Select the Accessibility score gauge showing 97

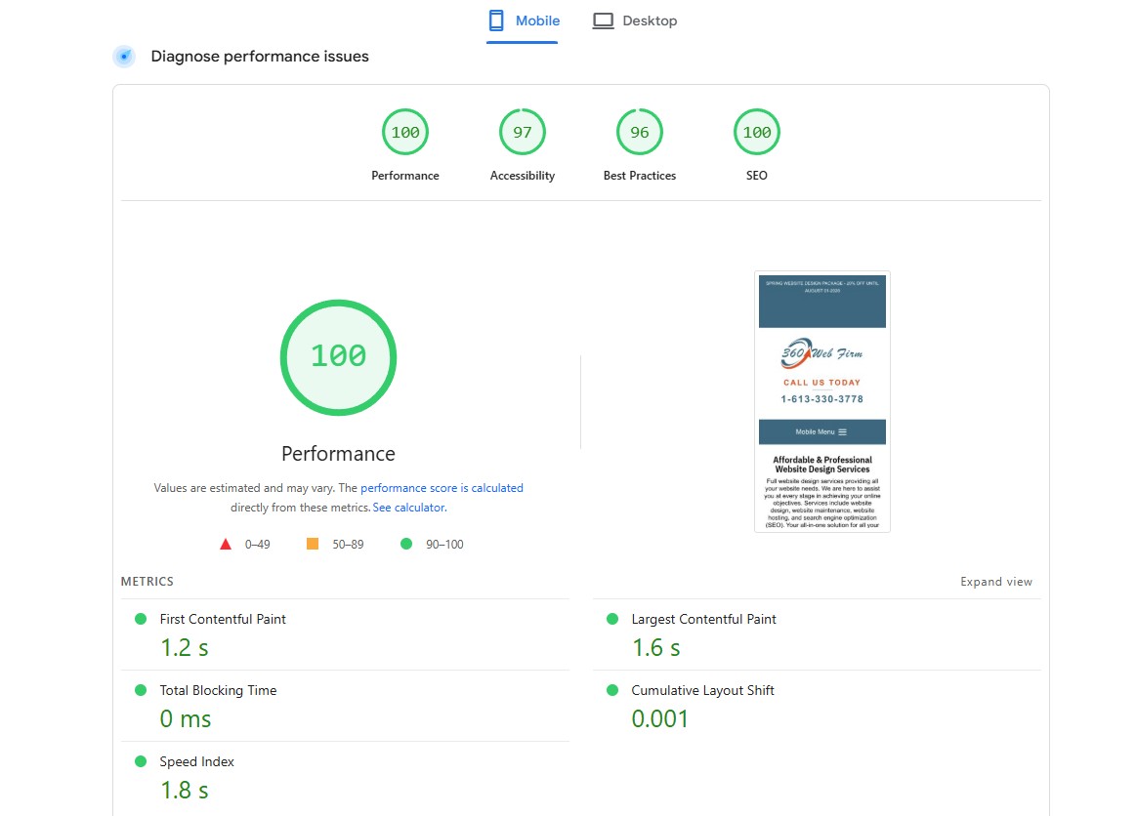(522, 132)
